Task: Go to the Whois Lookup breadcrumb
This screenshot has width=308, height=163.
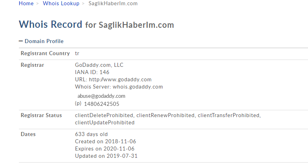Action: pos(61,3)
